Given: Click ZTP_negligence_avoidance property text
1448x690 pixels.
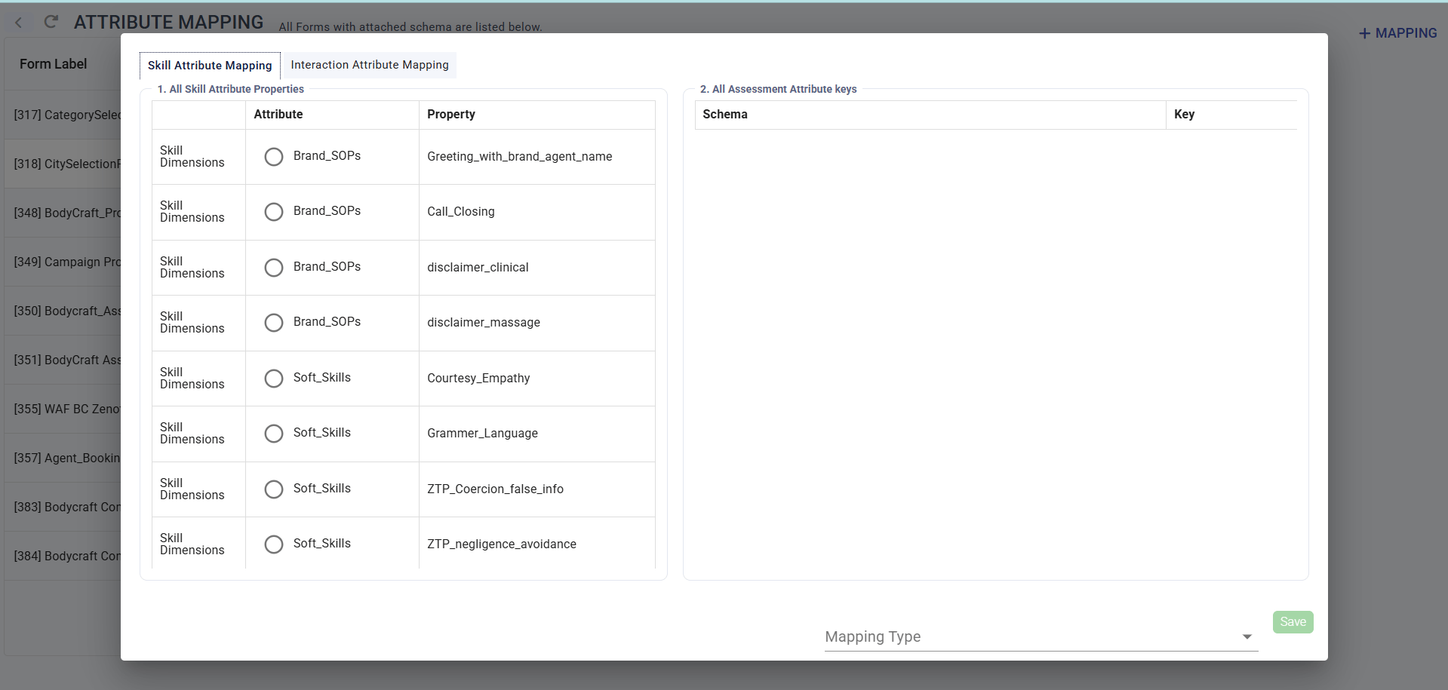Looking at the screenshot, I should click(x=502, y=544).
